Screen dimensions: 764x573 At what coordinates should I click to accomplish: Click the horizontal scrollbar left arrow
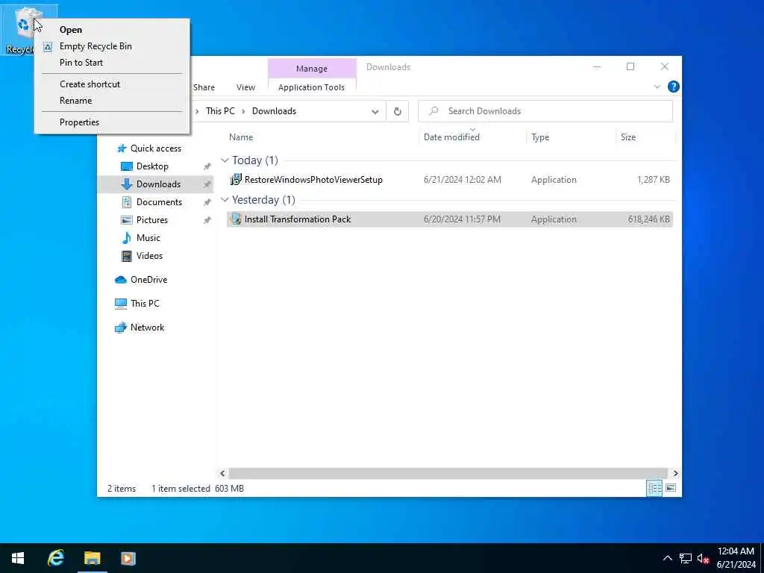[x=222, y=474]
